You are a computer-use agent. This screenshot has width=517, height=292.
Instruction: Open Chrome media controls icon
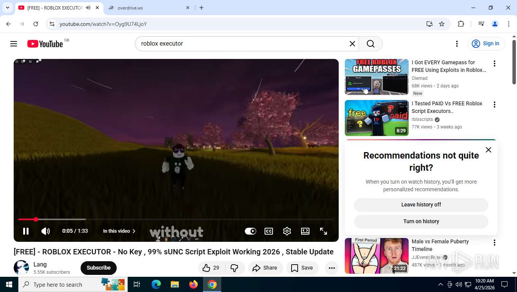(x=481, y=24)
